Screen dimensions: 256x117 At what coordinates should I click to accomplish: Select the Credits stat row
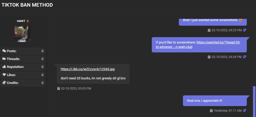pos(23,83)
